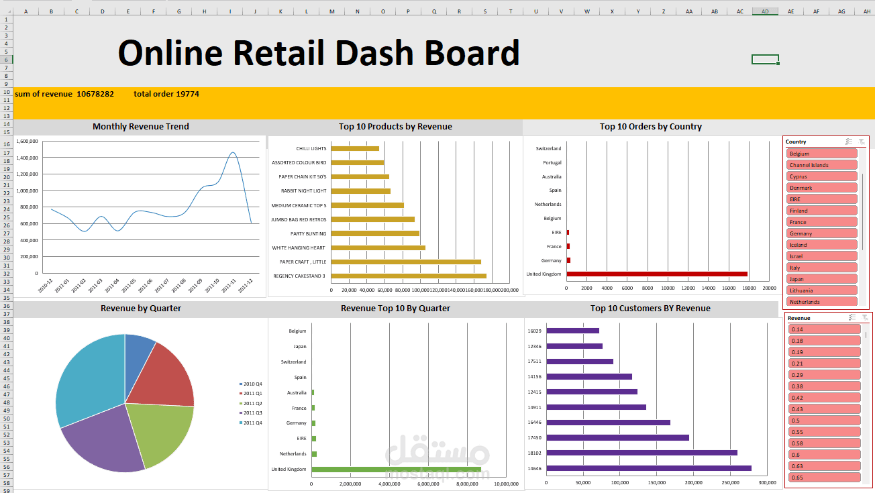This screenshot has height=493, width=875.
Task: Click the United Kingdom red orders bar
Action: (x=657, y=274)
